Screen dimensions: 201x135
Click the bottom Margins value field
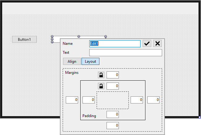(113, 125)
